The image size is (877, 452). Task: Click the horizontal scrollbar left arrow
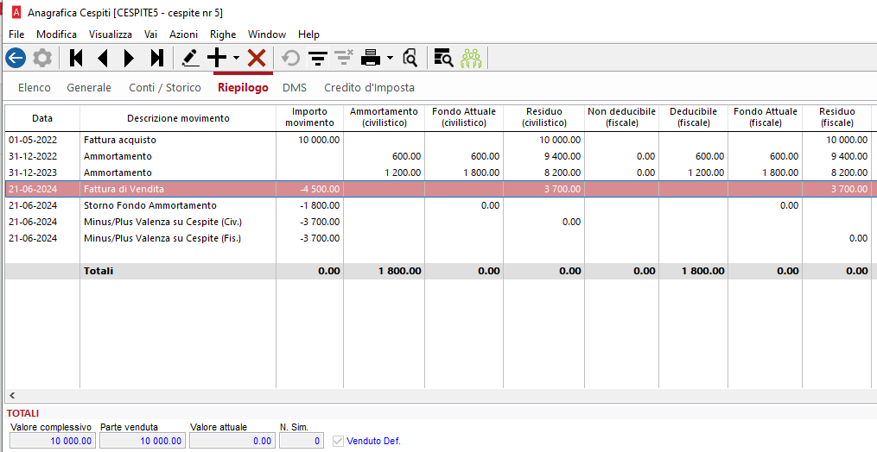(x=12, y=396)
